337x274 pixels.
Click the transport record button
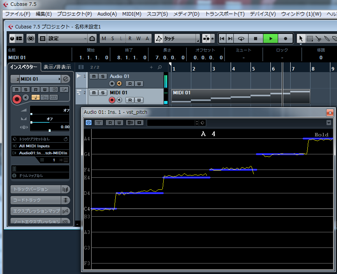[x=286, y=39]
